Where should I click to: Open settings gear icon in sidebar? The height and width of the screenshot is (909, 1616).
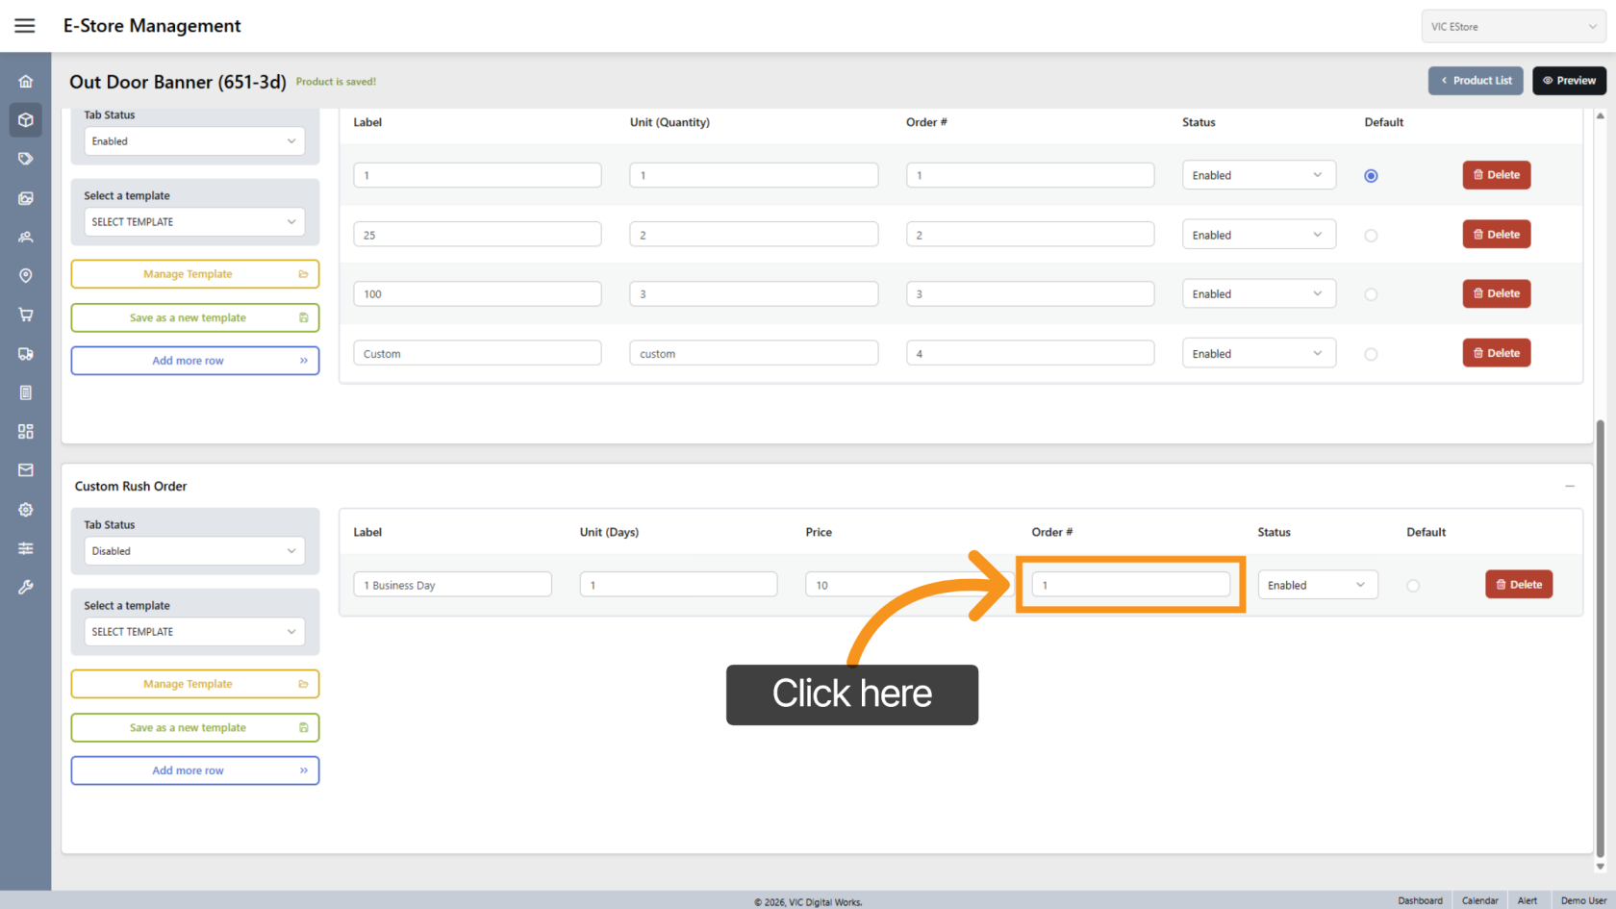26,510
